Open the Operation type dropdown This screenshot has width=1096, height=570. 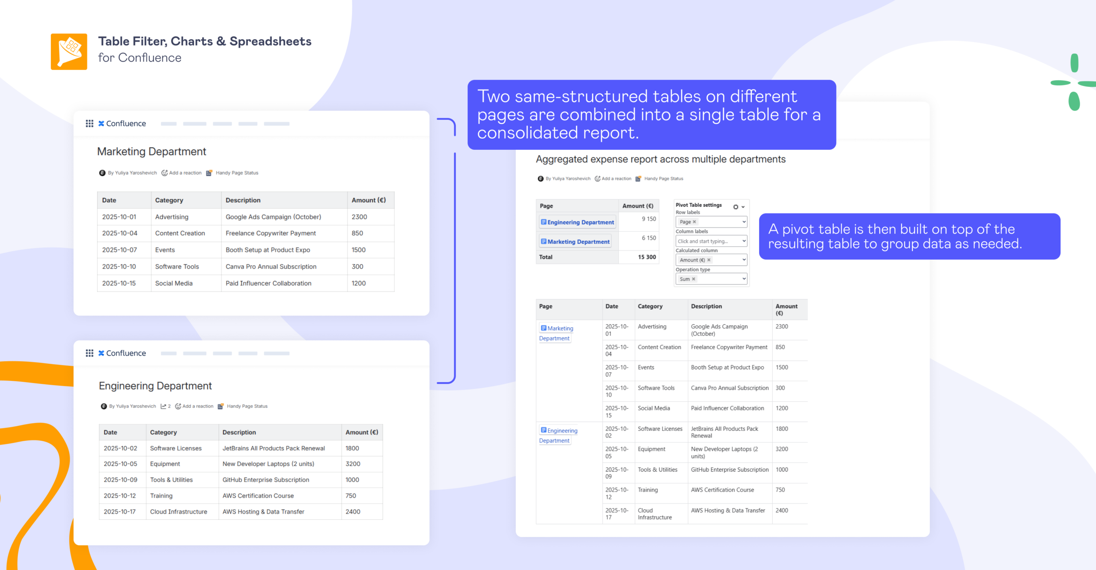(744, 279)
